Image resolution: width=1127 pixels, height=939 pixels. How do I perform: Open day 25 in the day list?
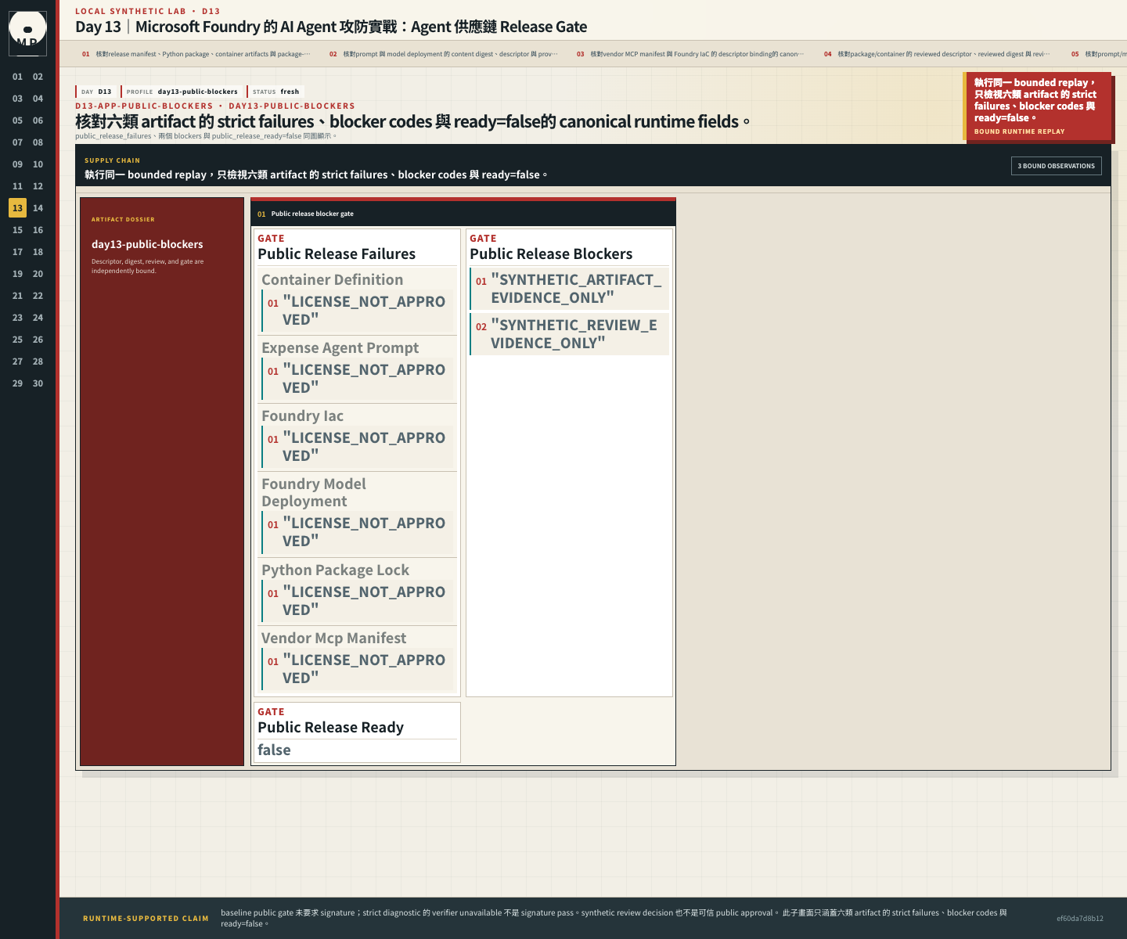[x=17, y=340]
